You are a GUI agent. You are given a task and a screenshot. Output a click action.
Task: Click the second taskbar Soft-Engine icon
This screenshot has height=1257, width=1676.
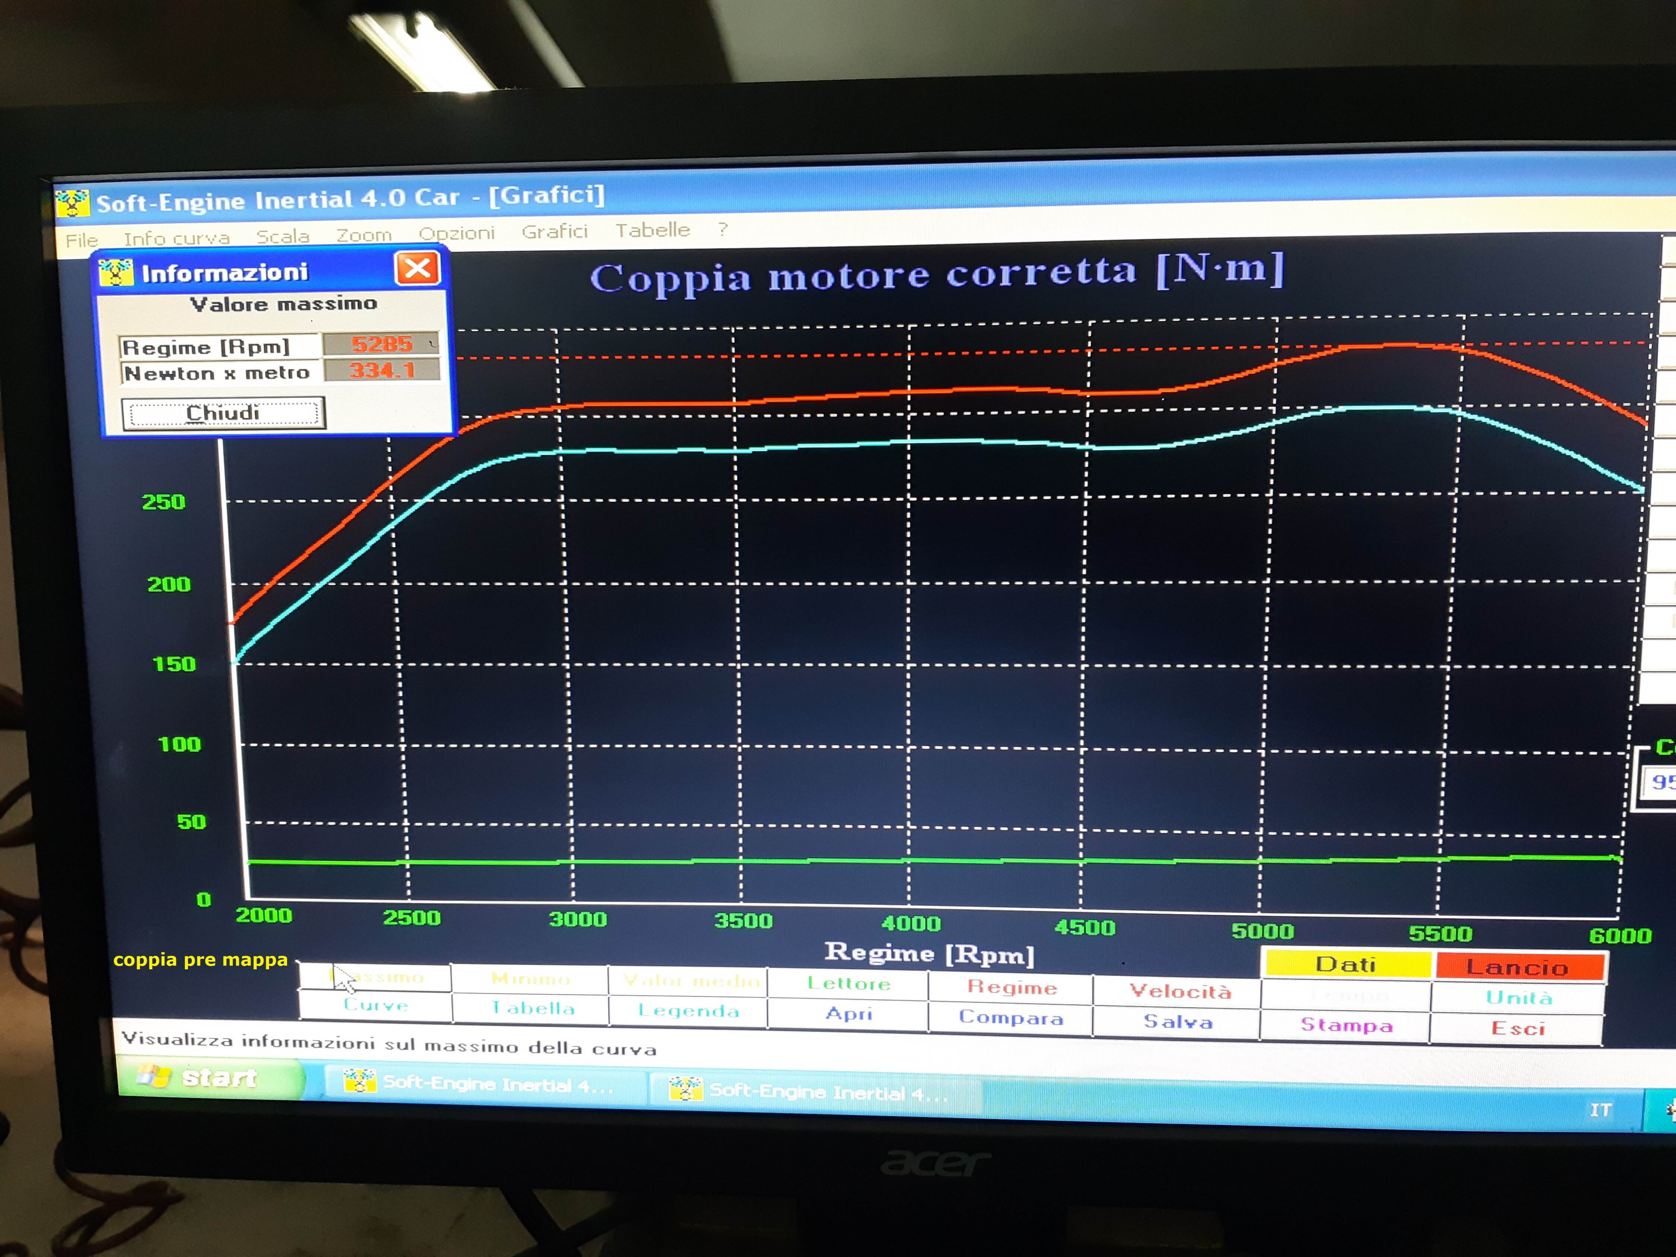pyautogui.click(x=686, y=1088)
